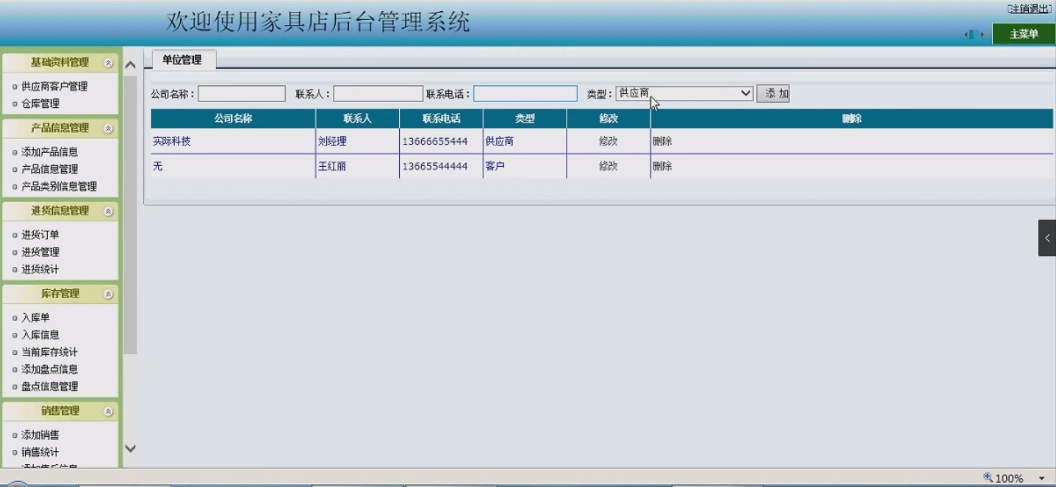Open 产品类别信息管理
The image size is (1056, 487).
[x=59, y=187]
